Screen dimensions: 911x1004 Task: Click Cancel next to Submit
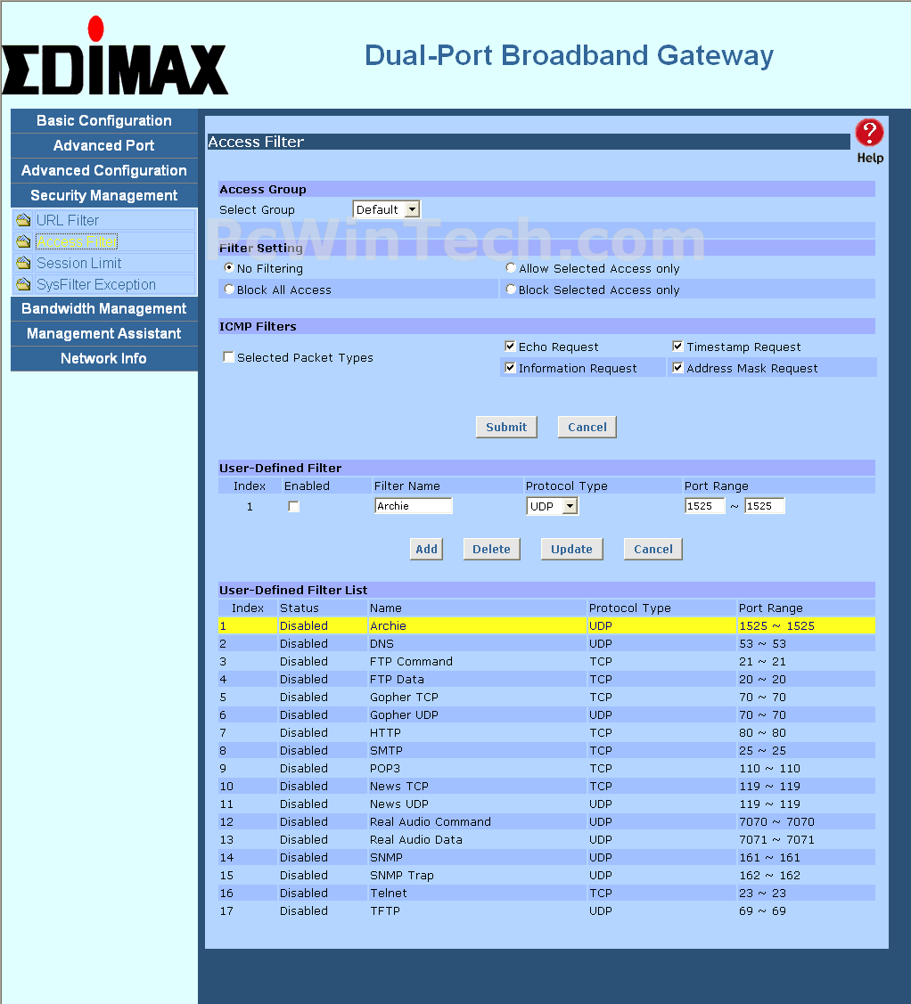(587, 427)
